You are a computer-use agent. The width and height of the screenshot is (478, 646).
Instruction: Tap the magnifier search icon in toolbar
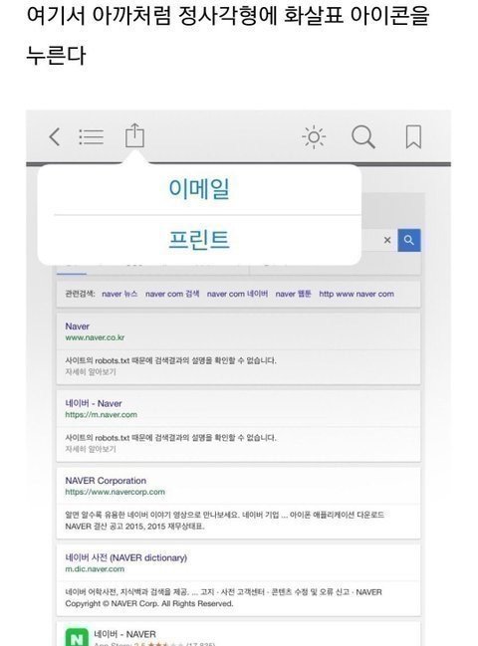363,136
